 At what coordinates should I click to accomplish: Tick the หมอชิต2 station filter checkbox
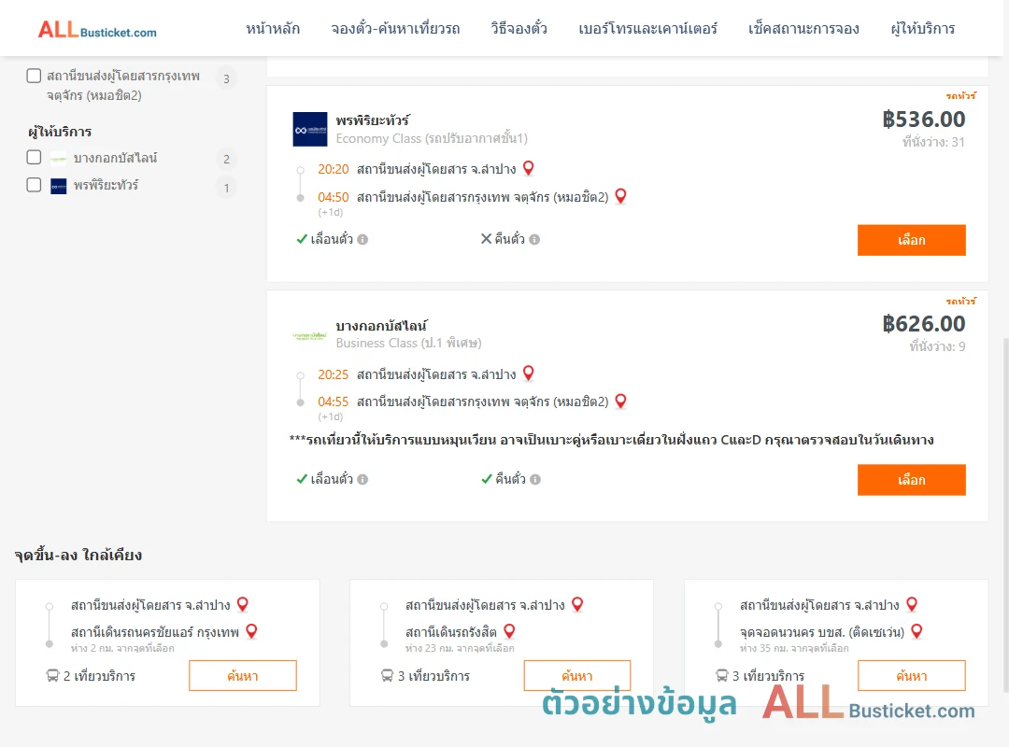tap(35, 76)
